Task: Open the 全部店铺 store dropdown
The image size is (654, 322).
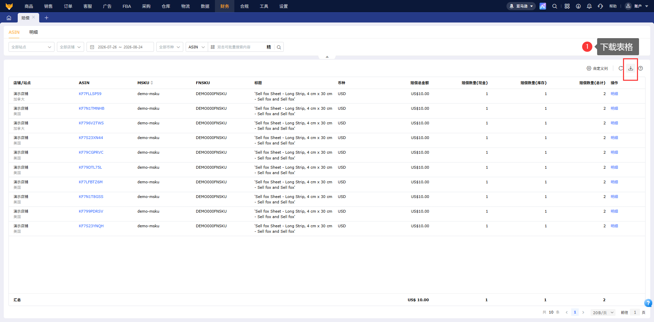Action: 71,47
